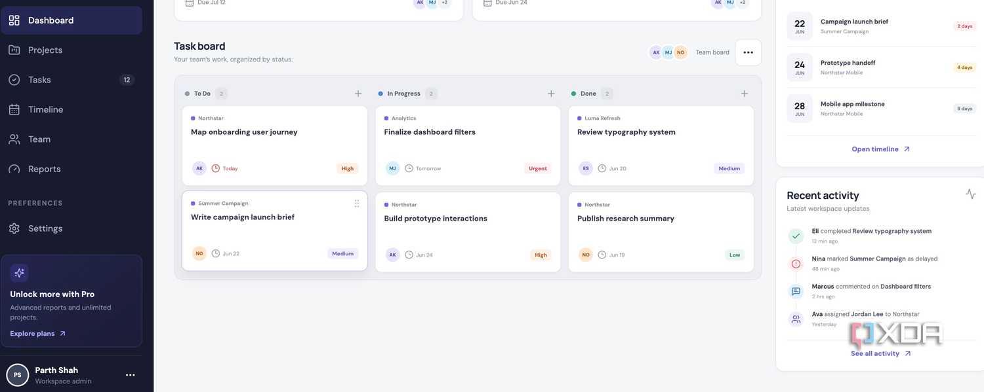Click the MJ avatar on the dashboard filters card
This screenshot has height=392, width=984.
point(392,168)
